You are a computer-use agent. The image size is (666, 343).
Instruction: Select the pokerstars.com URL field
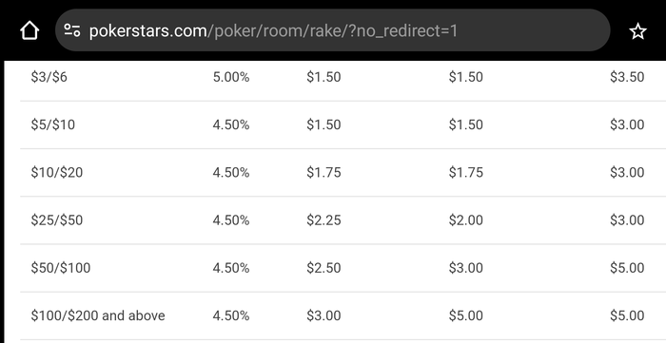coord(333,30)
